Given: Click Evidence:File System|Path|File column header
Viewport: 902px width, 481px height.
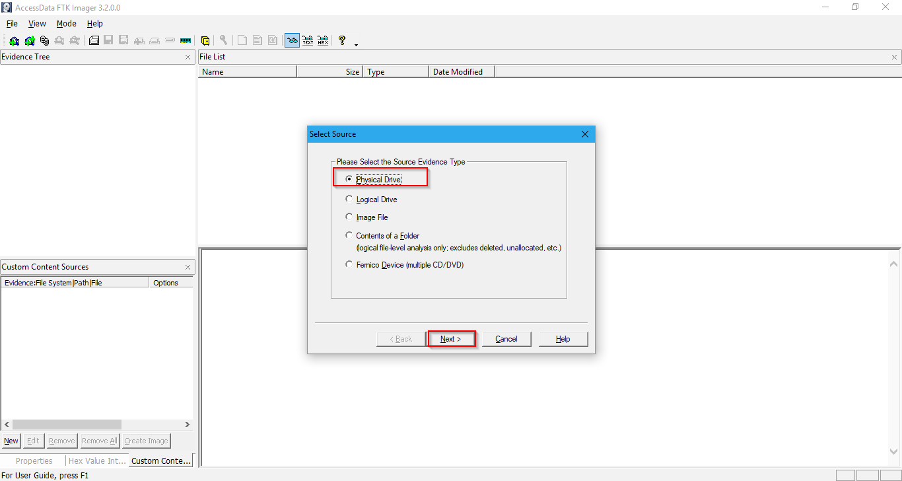Looking at the screenshot, I should click(75, 283).
